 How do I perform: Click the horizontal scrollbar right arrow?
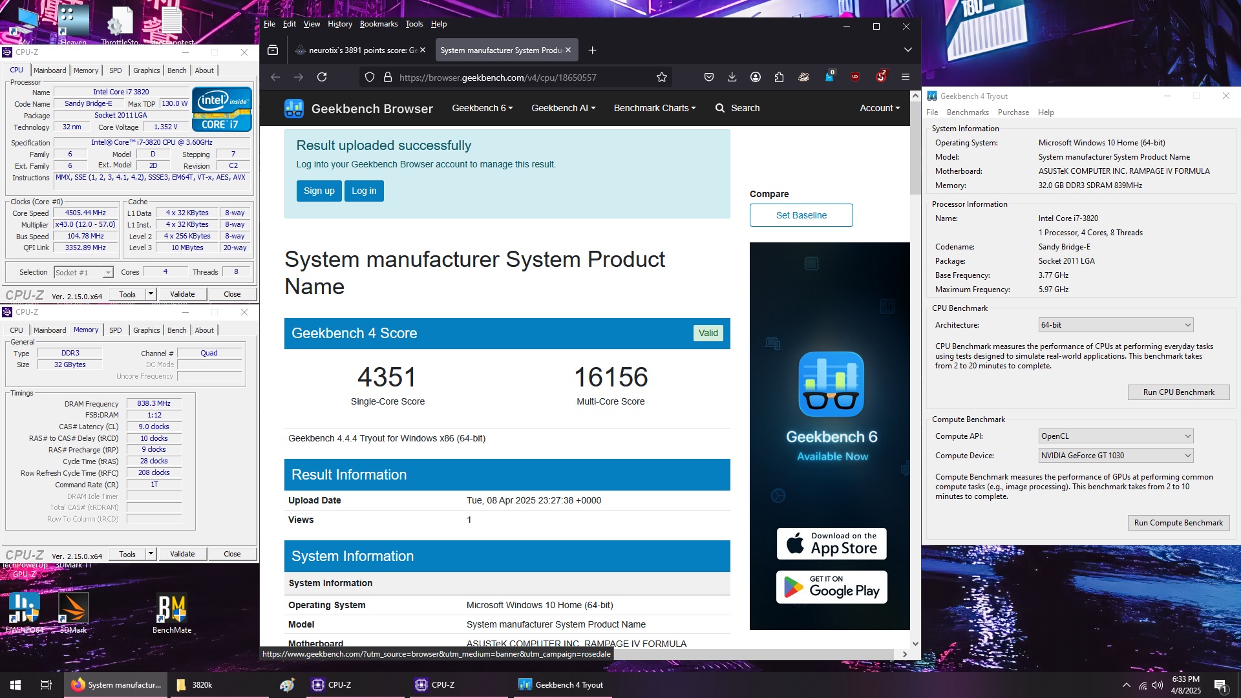click(x=905, y=654)
